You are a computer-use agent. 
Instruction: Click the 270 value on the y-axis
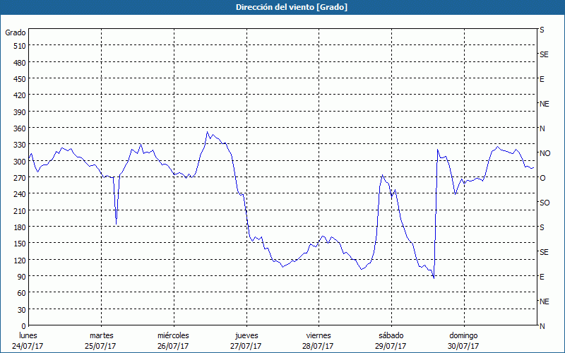(19, 178)
